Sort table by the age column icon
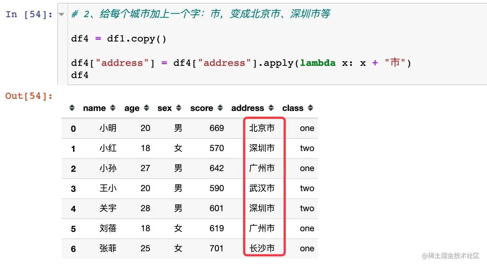 tap(146, 108)
